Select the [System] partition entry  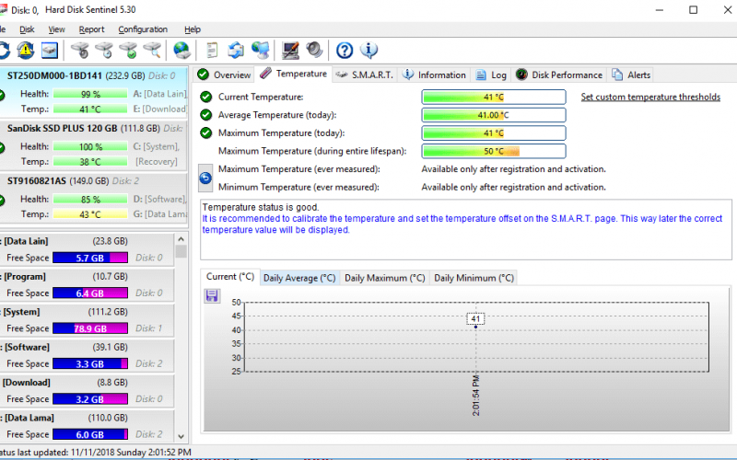(87, 319)
